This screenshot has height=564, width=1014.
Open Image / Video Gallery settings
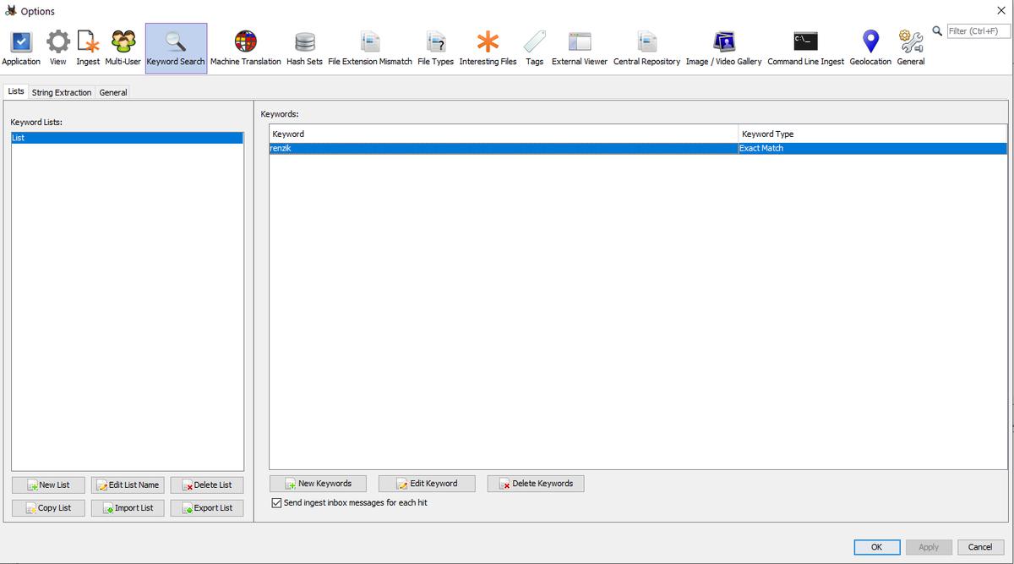723,48
